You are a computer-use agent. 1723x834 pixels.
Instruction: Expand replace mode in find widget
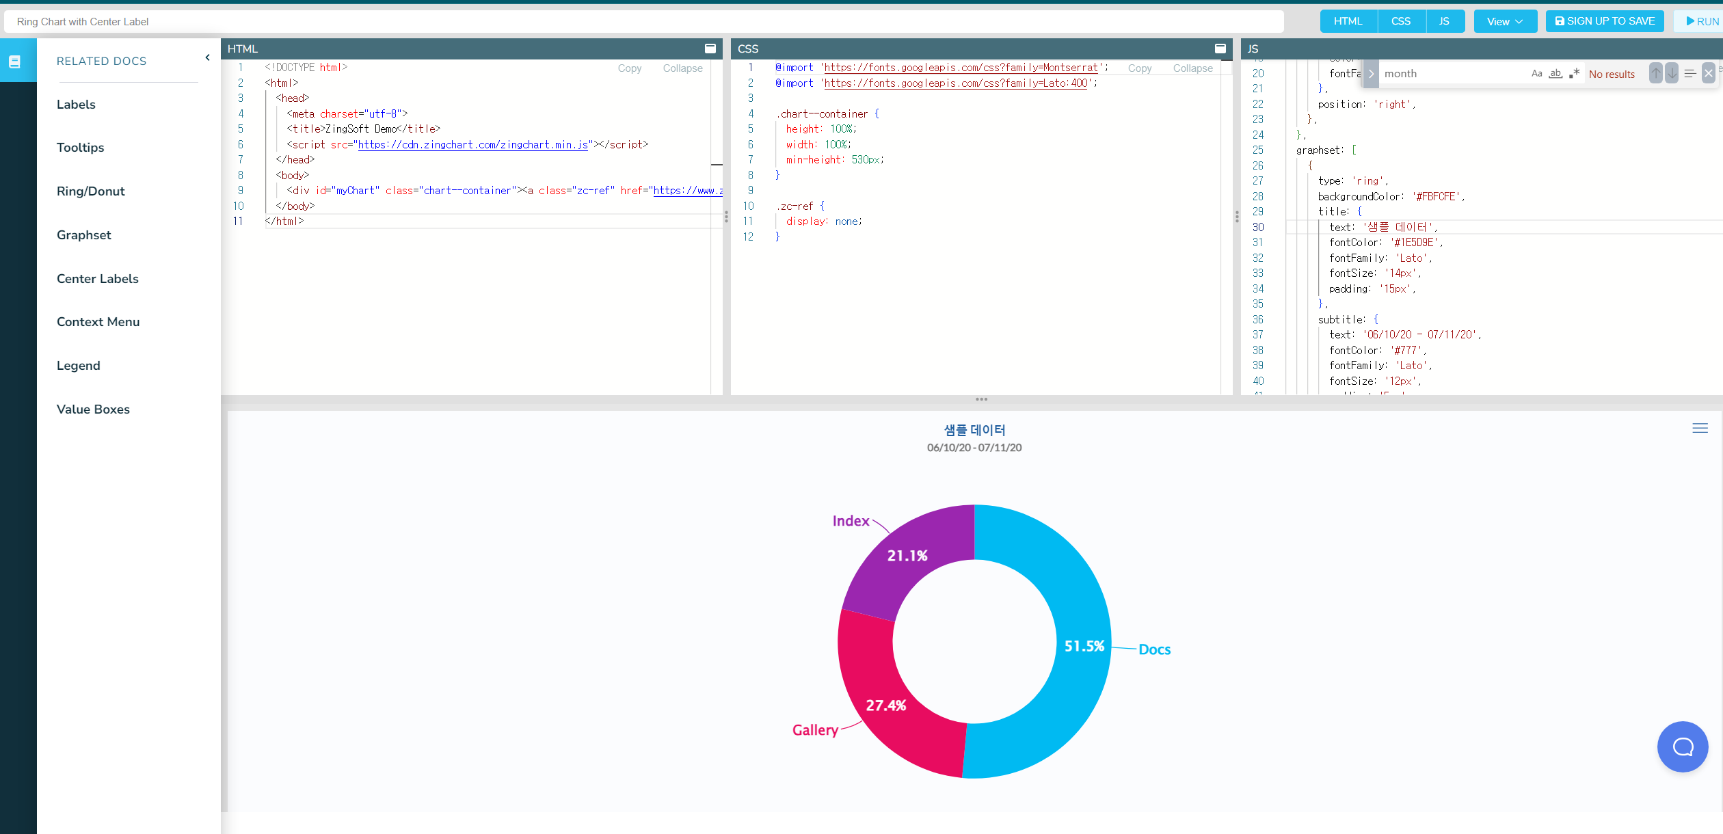tap(1371, 73)
